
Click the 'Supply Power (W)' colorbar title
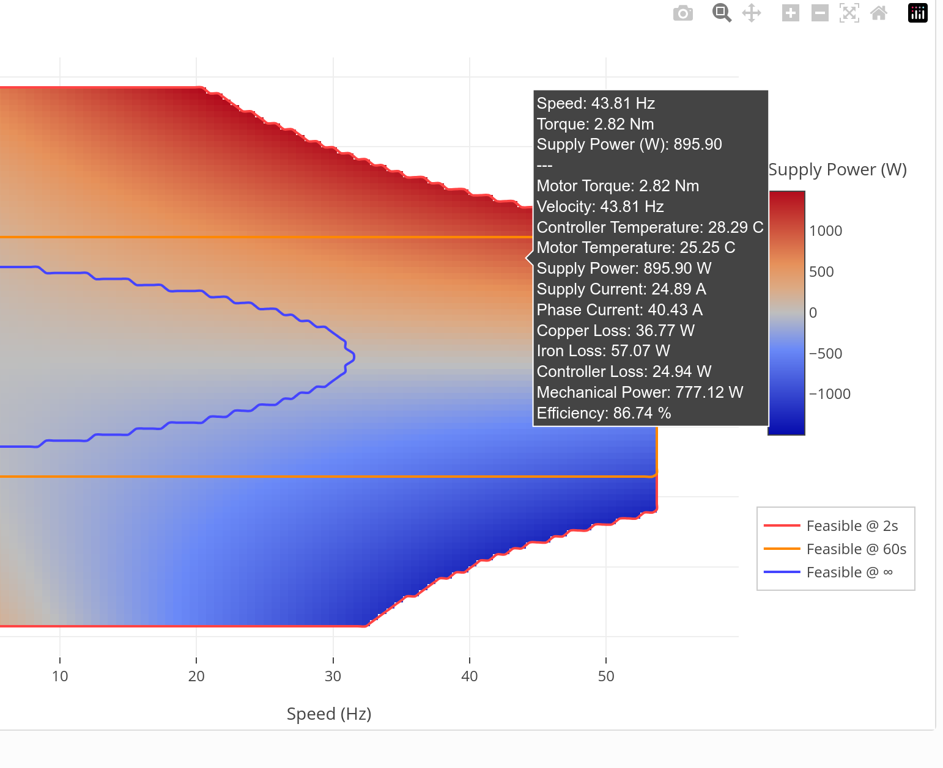point(837,169)
